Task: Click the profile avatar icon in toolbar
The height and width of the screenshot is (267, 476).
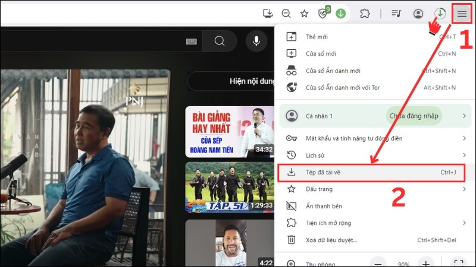Action: pos(418,14)
